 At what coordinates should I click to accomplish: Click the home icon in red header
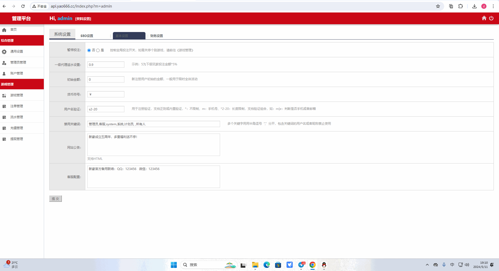(484, 18)
